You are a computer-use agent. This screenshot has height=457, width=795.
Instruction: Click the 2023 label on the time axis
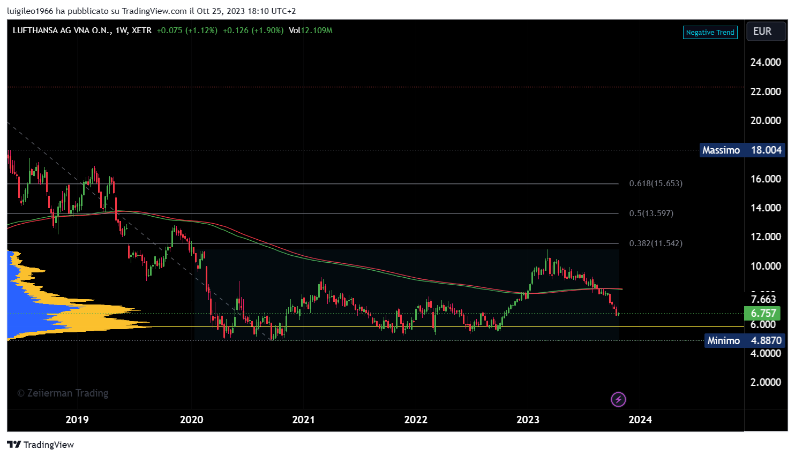(528, 420)
